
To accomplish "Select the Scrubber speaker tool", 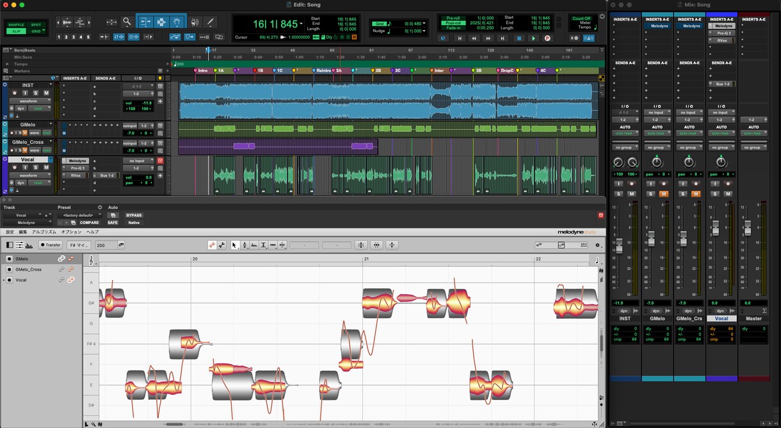I will pos(195,22).
